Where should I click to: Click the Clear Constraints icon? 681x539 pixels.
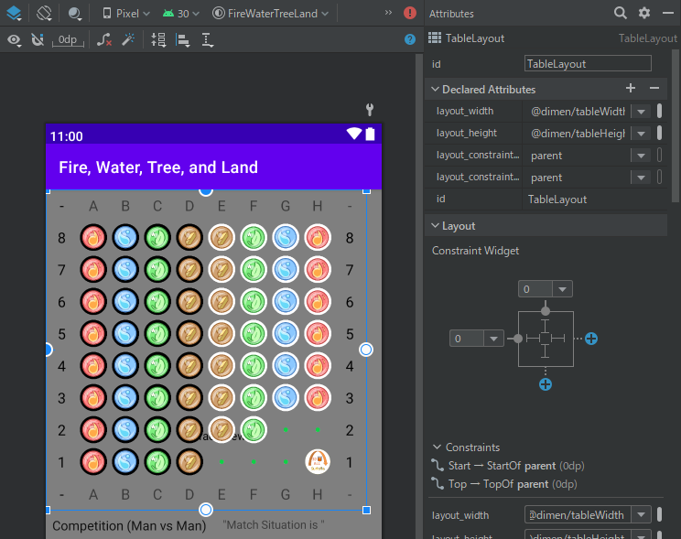104,40
